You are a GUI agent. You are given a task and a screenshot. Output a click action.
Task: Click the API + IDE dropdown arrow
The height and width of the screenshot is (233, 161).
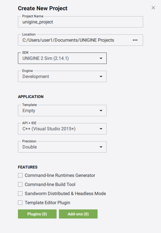101,129
